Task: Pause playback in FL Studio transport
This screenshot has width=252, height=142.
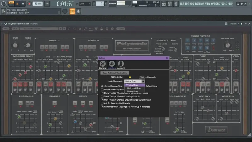Action: 17,4
